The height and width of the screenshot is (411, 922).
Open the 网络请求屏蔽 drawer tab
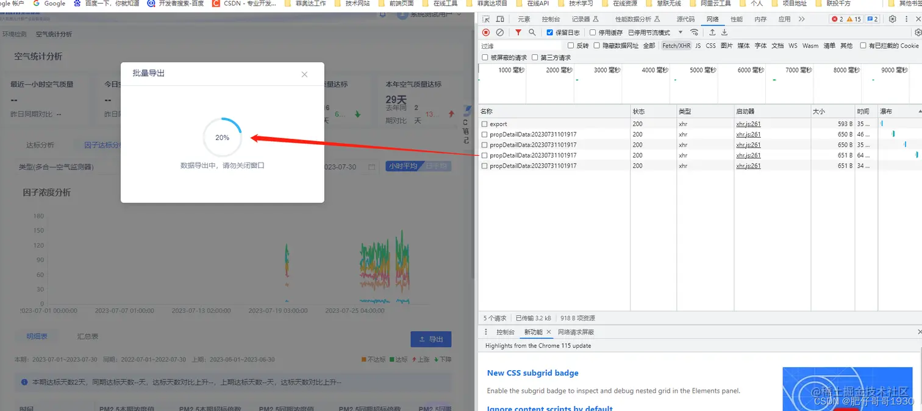(x=576, y=332)
